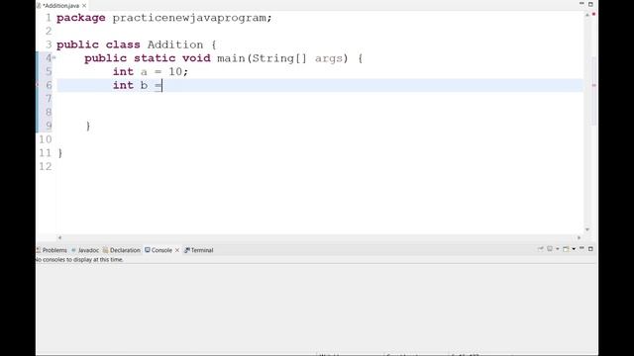The width and height of the screenshot is (634, 356).
Task: Click the 'package' keyword on line 1
Action: (81, 18)
